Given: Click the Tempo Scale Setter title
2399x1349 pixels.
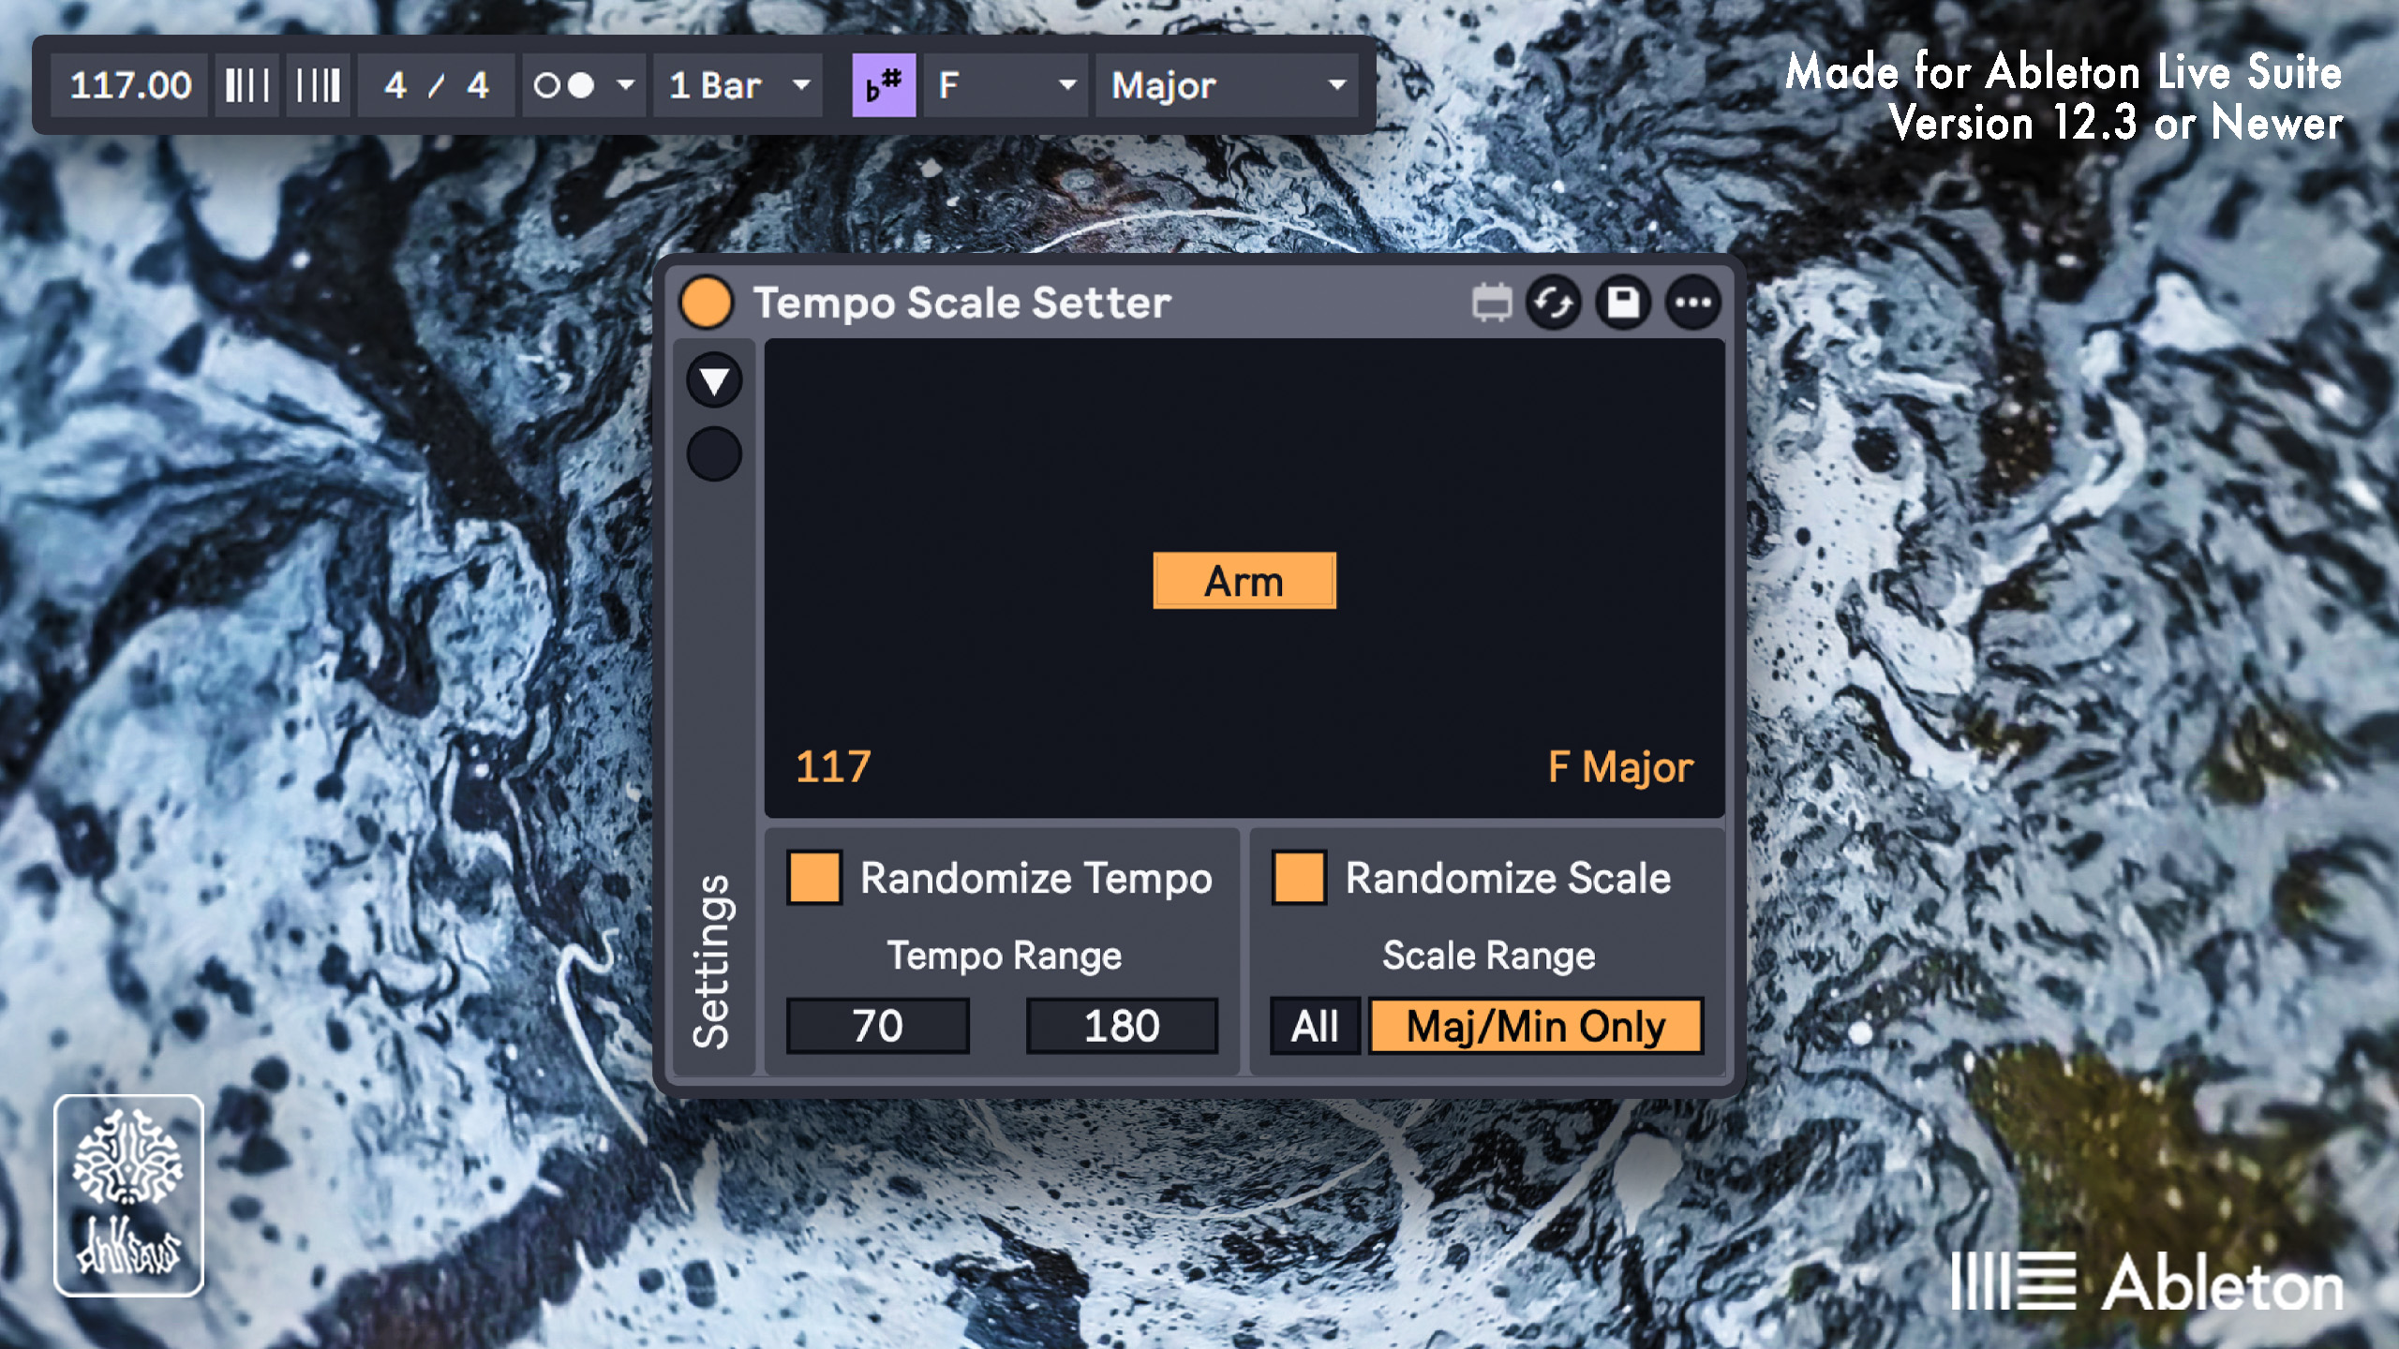Looking at the screenshot, I should pyautogui.click(x=962, y=303).
